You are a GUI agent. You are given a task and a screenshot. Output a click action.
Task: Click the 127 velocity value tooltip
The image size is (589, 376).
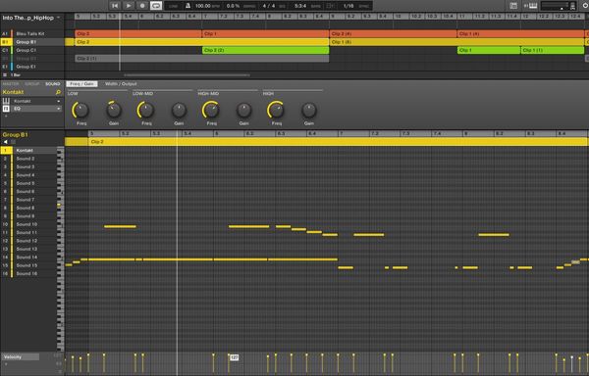tap(234, 357)
